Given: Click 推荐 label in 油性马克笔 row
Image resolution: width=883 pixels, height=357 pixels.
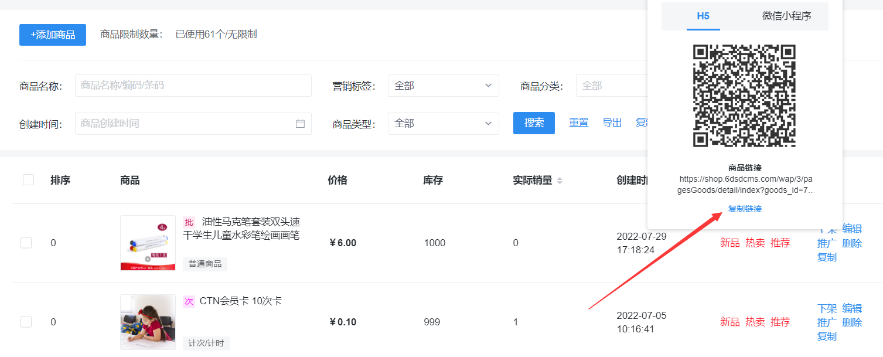Looking at the screenshot, I should [x=780, y=243].
